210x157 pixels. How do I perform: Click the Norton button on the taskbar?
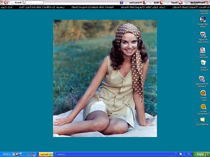coord(46,154)
